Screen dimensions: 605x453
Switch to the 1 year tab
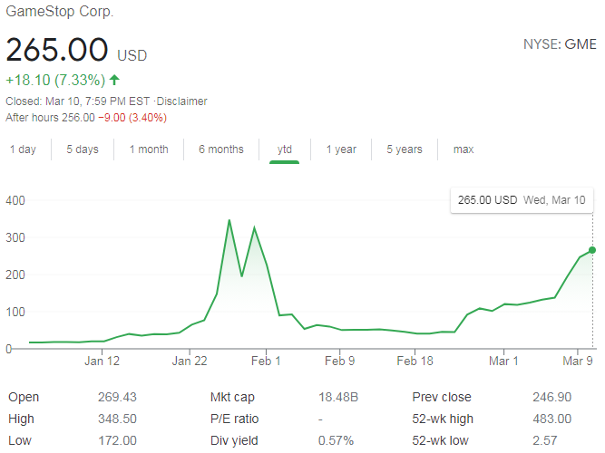(x=341, y=149)
